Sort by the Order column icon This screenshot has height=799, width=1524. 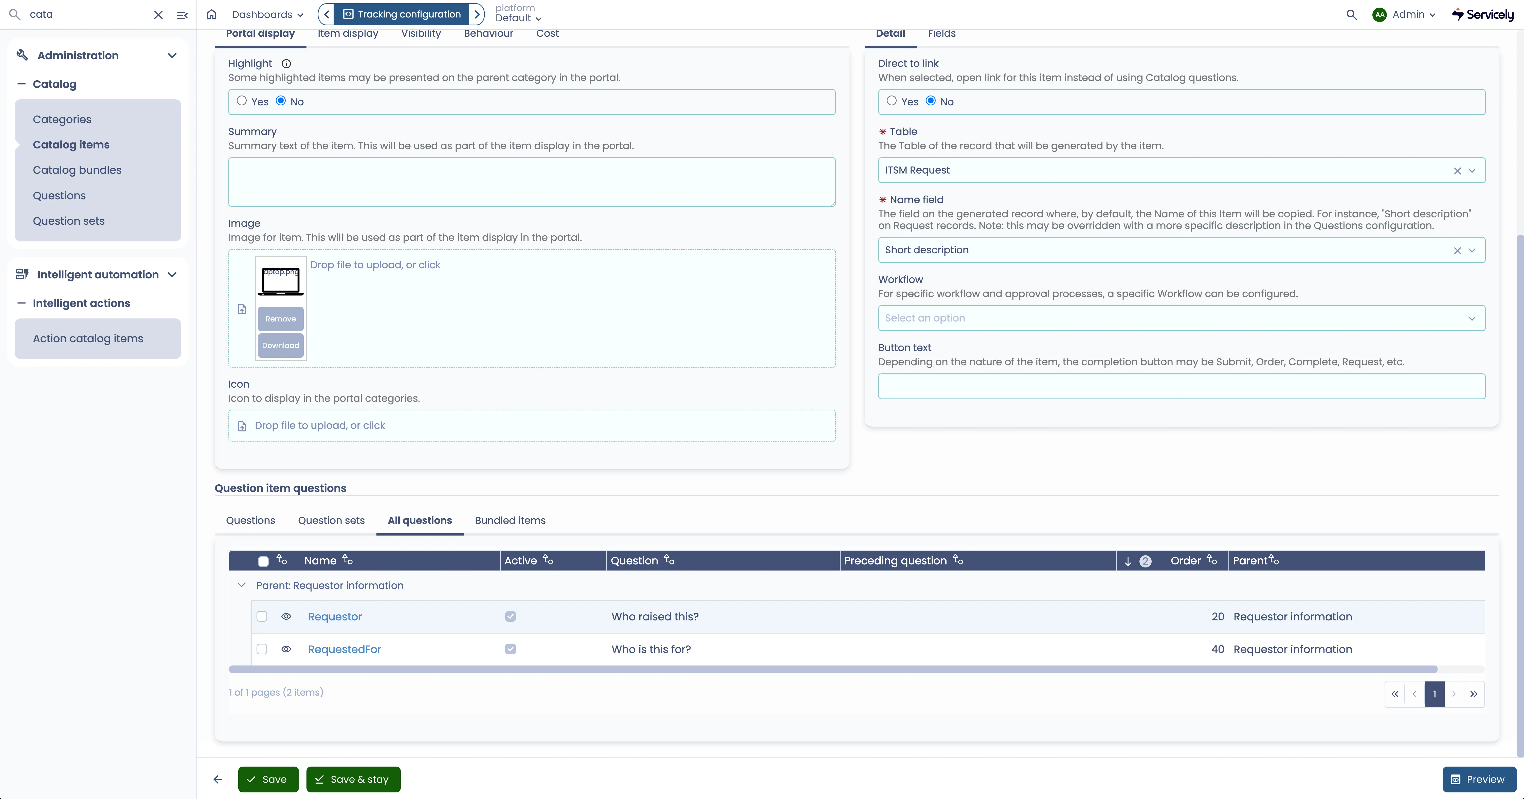pyautogui.click(x=1212, y=560)
